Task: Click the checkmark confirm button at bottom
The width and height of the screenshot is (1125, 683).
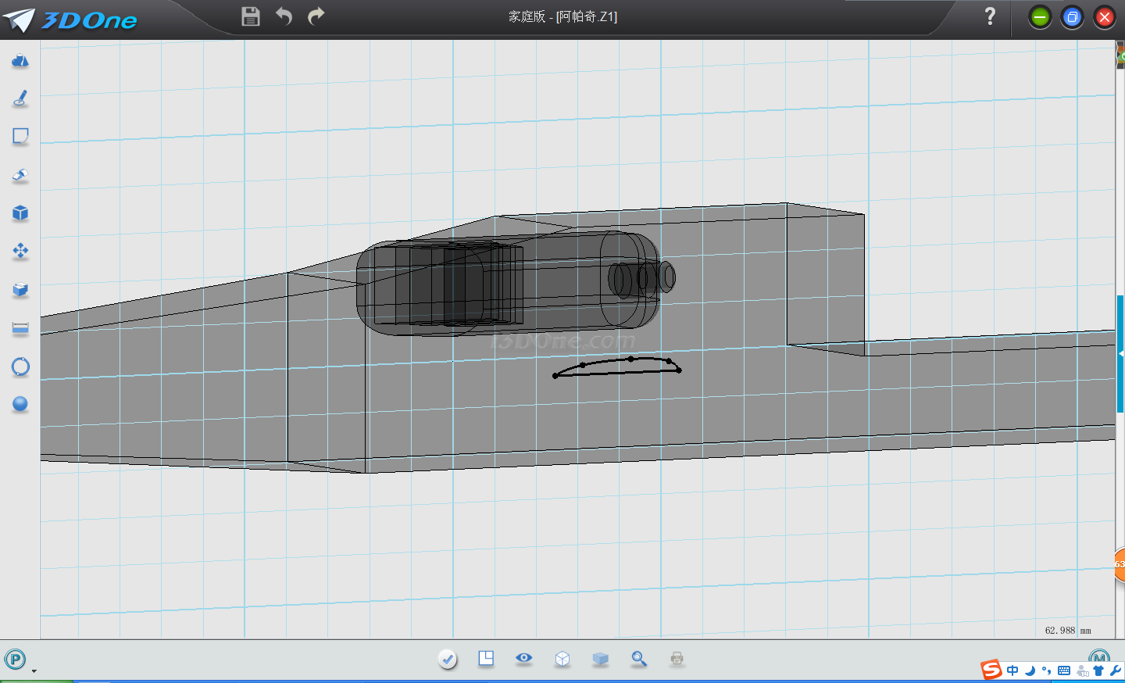Action: (x=448, y=660)
